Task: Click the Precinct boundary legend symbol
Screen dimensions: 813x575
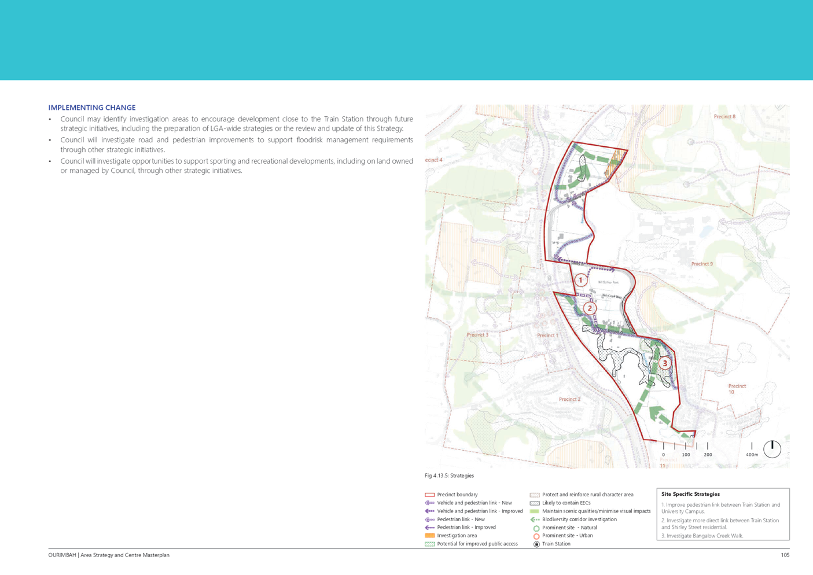Action: click(x=429, y=495)
